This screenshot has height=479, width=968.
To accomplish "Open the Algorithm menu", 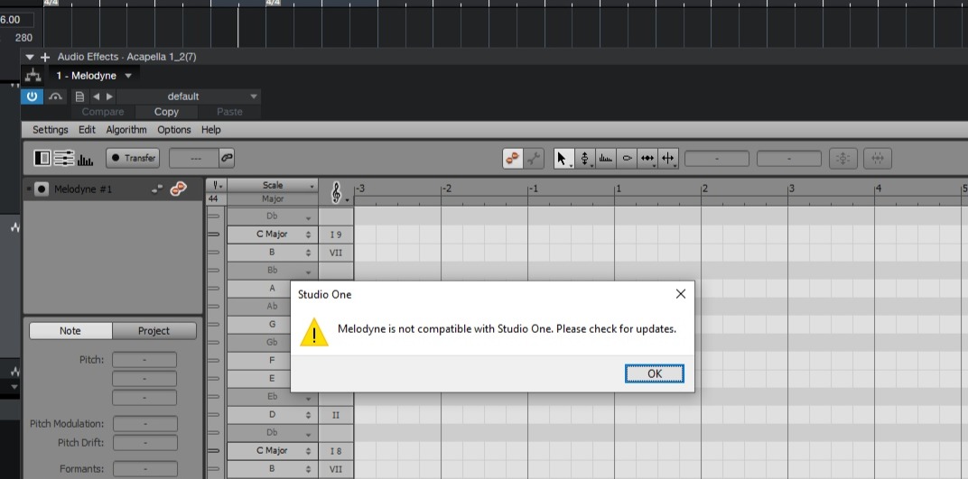I will (126, 130).
